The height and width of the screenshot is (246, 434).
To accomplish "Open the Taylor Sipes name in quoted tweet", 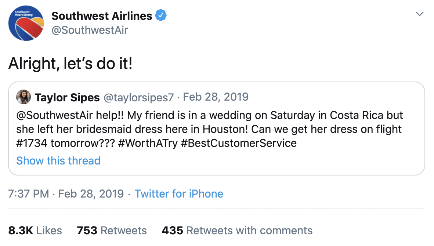I will [x=67, y=97].
